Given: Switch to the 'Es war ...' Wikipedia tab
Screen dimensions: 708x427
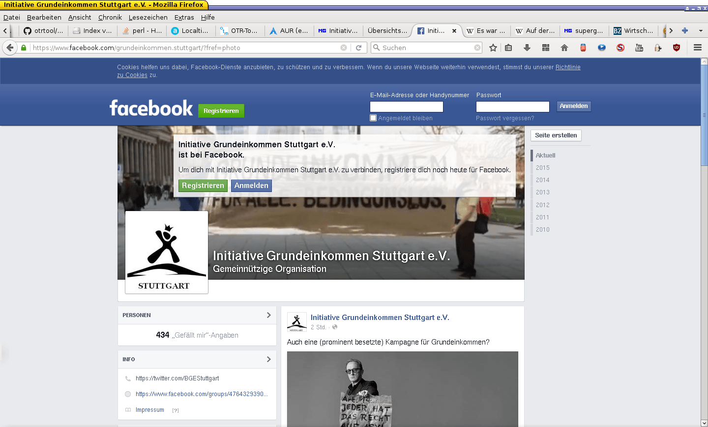Looking at the screenshot, I should [x=486, y=30].
